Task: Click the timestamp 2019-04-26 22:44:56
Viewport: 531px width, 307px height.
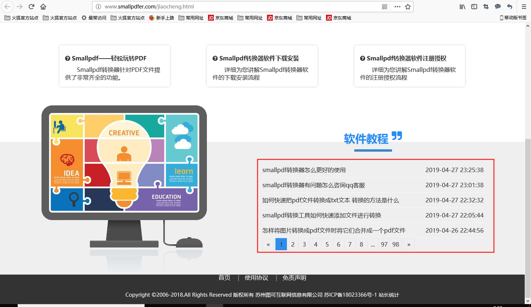Action: (x=454, y=230)
